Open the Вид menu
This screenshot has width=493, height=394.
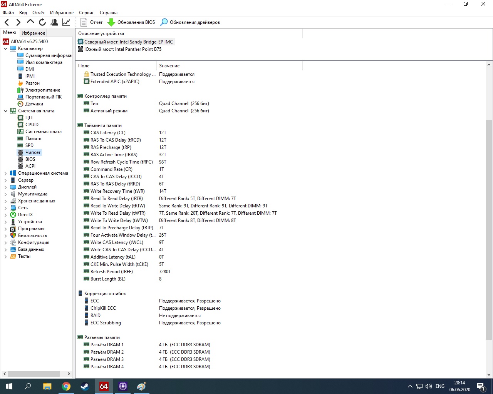pos(23,13)
